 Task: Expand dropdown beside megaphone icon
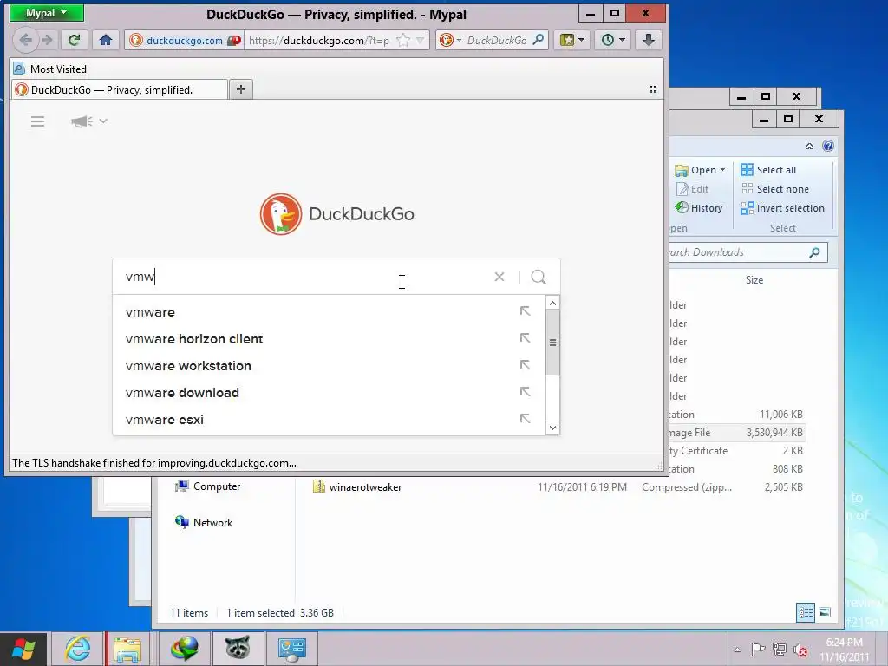tap(103, 121)
